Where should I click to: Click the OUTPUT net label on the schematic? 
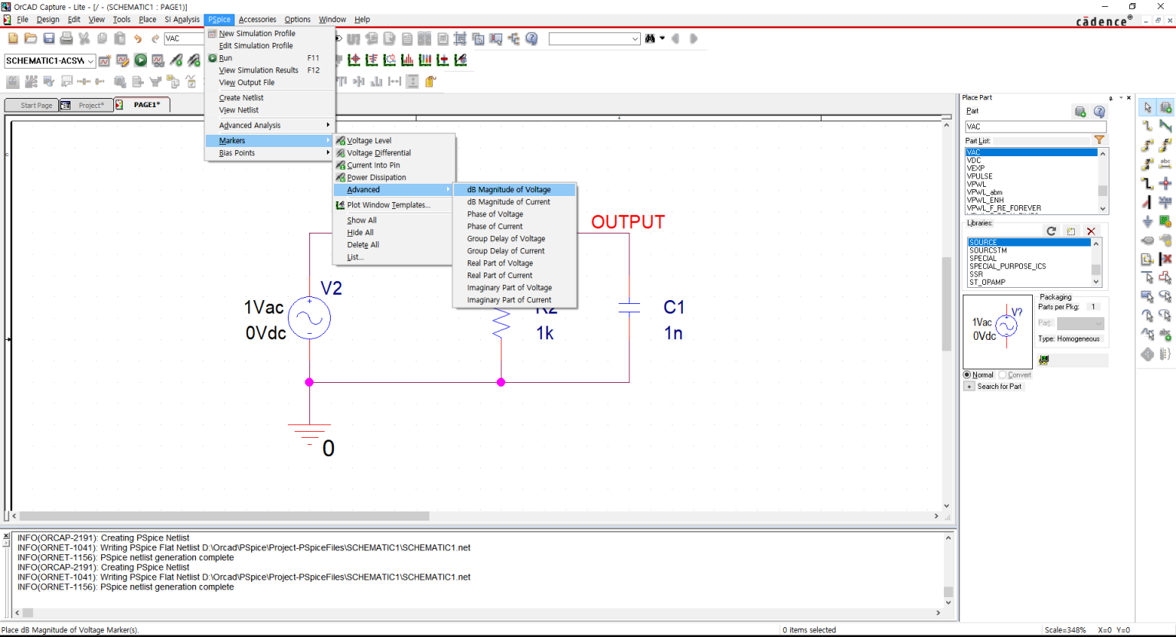628,222
